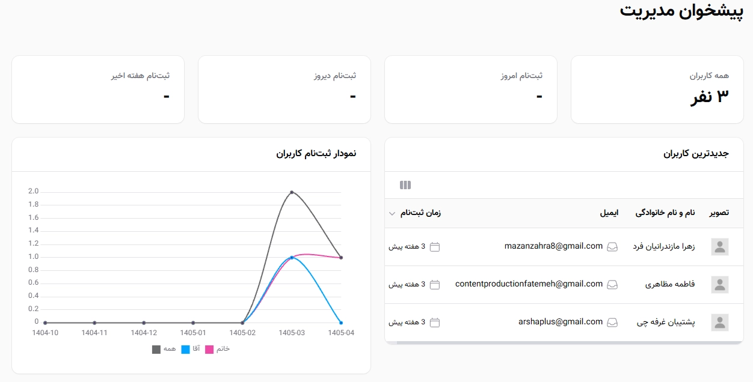Image resolution: width=753 pixels, height=382 pixels.
Task: Click the نام و نام خانوادگی column header
Action: pyautogui.click(x=665, y=213)
